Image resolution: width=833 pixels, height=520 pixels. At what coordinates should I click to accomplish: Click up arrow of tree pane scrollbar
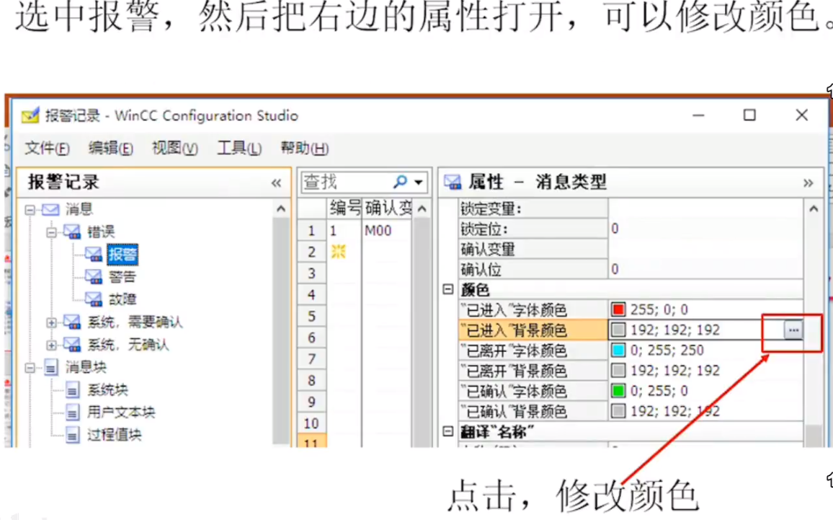coord(281,209)
